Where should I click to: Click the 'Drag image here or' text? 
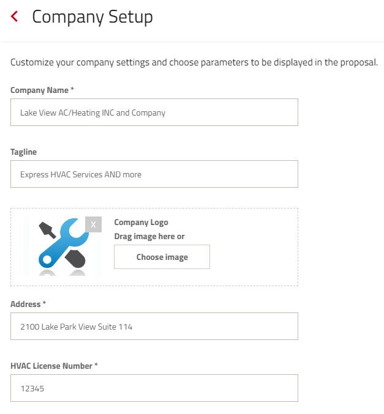click(x=149, y=236)
